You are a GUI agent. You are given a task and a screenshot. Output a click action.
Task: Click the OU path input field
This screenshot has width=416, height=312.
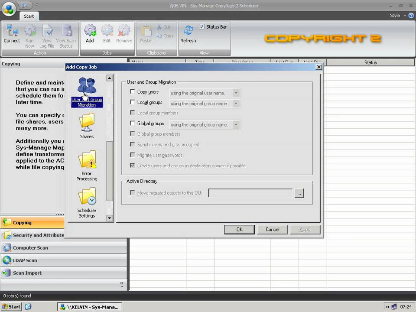[x=250, y=193]
